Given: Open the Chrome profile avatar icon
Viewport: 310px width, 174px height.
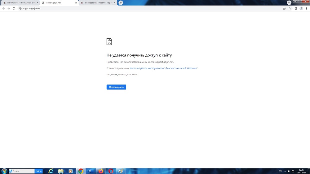Looking at the screenshot, I should coord(301,8).
